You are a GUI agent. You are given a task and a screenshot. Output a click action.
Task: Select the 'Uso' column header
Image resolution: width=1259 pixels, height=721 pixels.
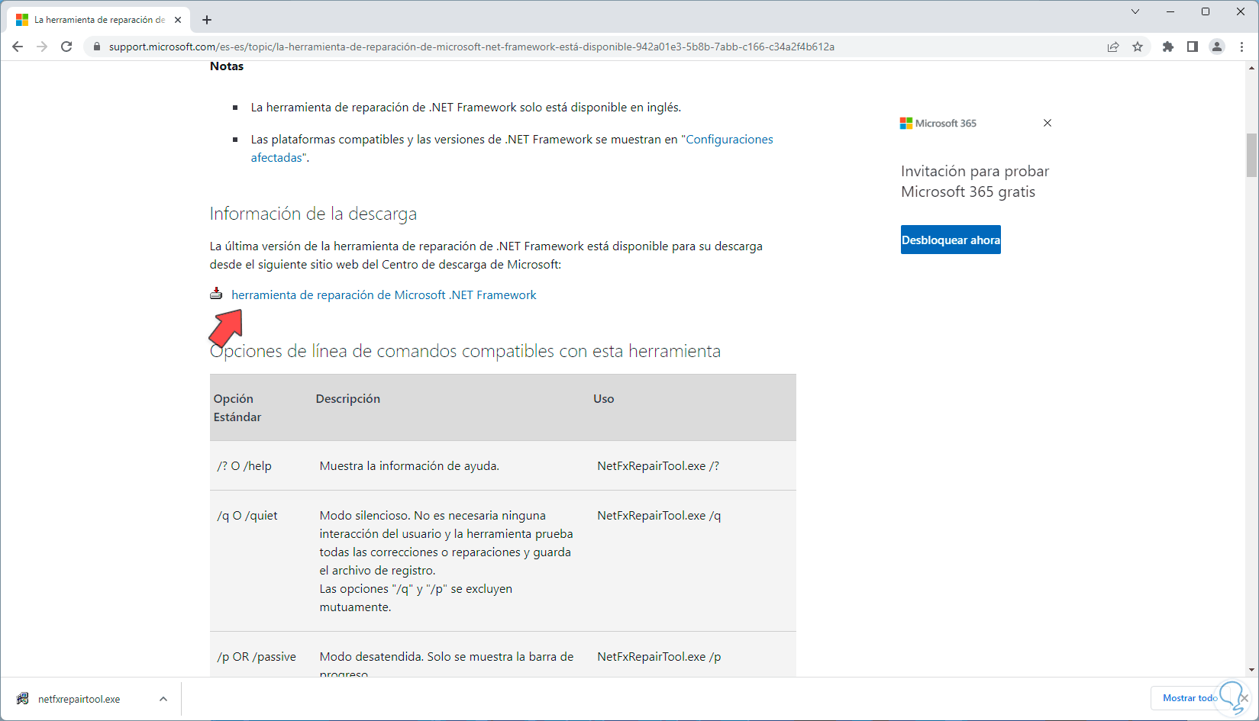tap(604, 398)
